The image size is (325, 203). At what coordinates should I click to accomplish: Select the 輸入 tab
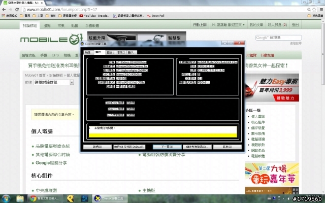pyautogui.click(x=131, y=53)
